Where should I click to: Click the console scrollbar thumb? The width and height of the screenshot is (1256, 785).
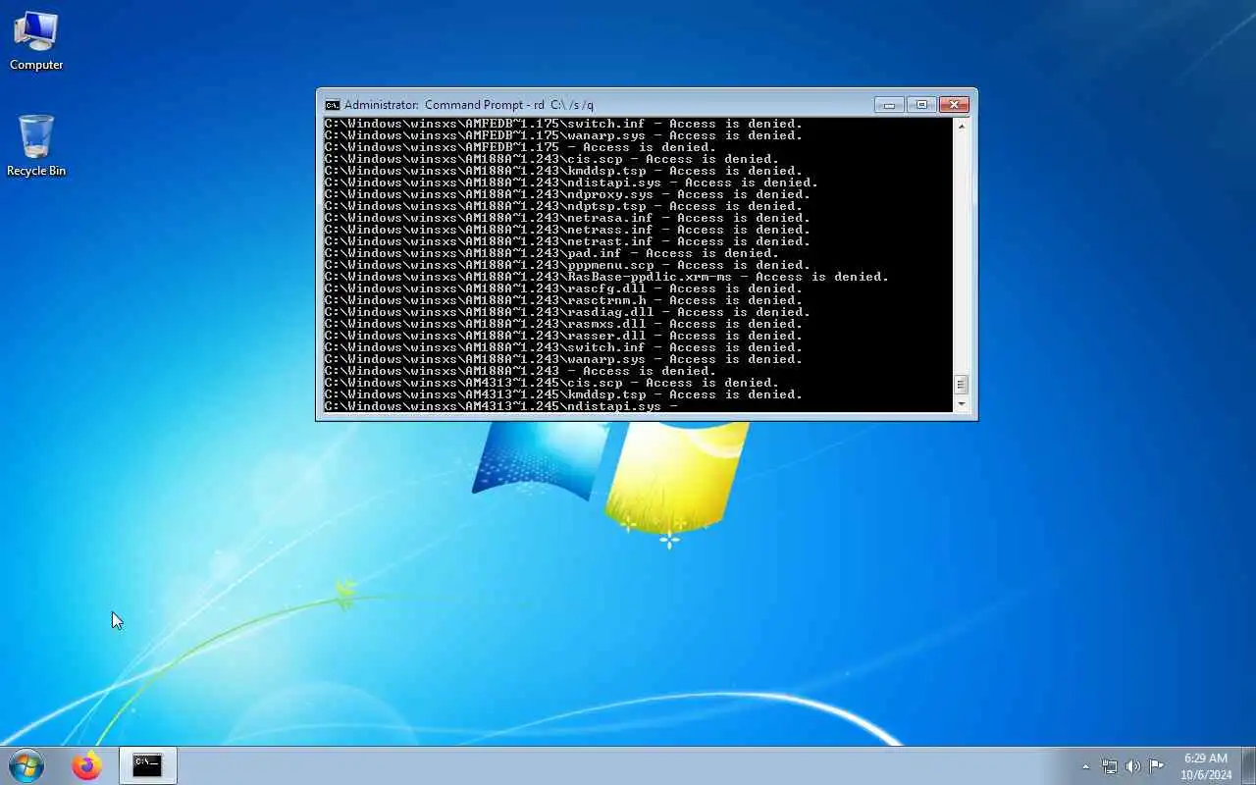[x=961, y=385]
